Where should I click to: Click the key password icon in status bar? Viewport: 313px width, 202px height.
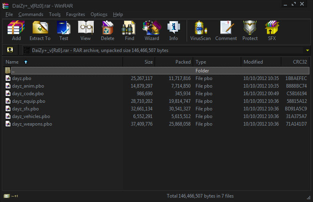14,196
